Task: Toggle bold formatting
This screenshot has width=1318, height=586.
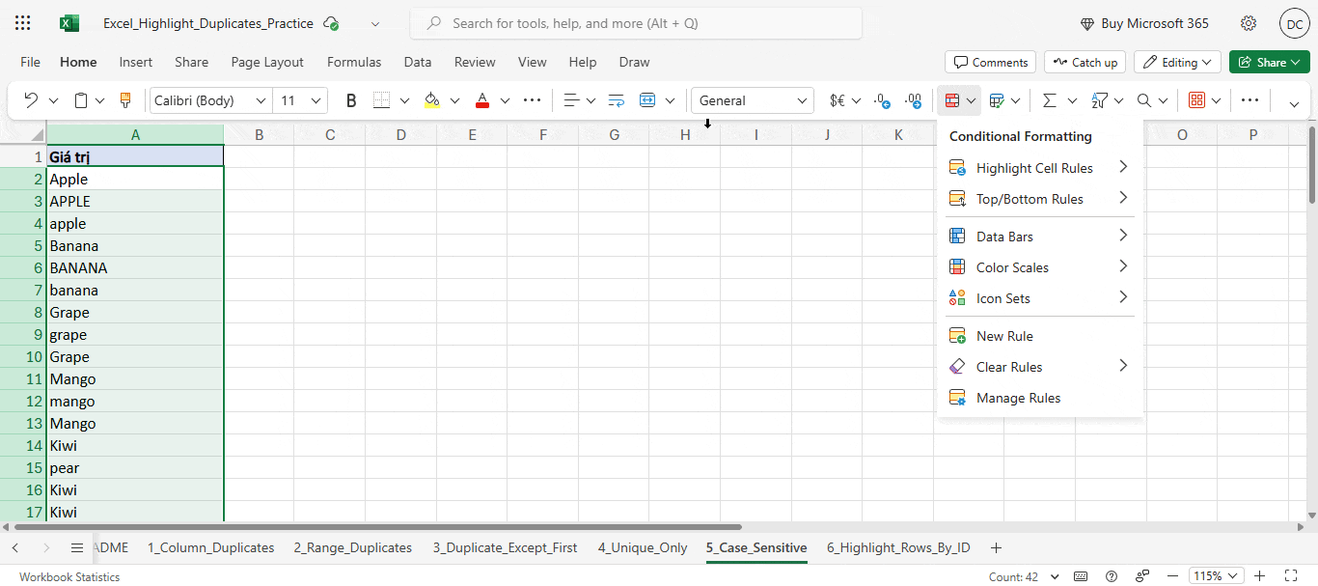Action: 351,100
